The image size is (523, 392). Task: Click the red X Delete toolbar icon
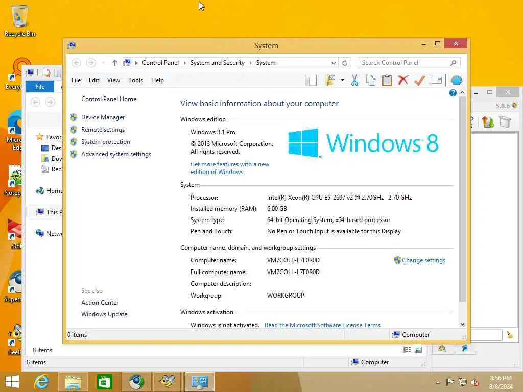click(x=403, y=80)
